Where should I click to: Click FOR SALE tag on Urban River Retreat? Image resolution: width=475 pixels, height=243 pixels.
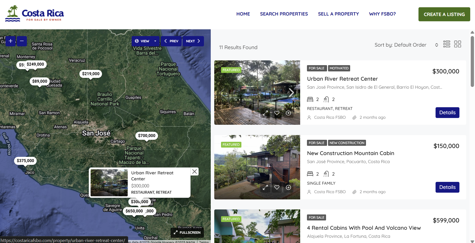pos(316,68)
